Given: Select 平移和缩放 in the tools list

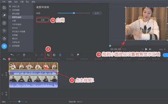Looking at the screenshot, I should (x=17, y=24).
